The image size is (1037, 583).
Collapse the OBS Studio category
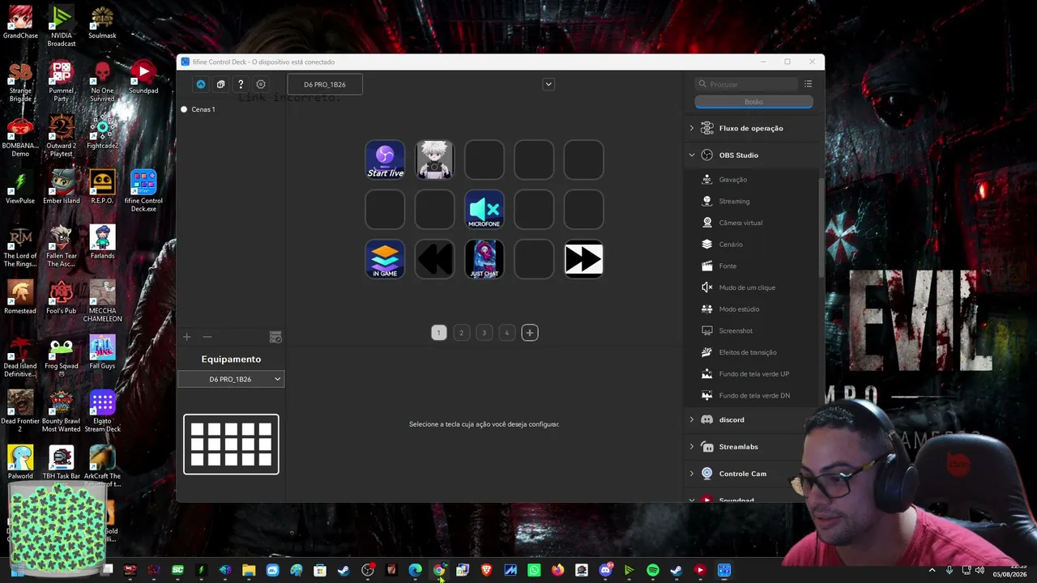click(692, 155)
